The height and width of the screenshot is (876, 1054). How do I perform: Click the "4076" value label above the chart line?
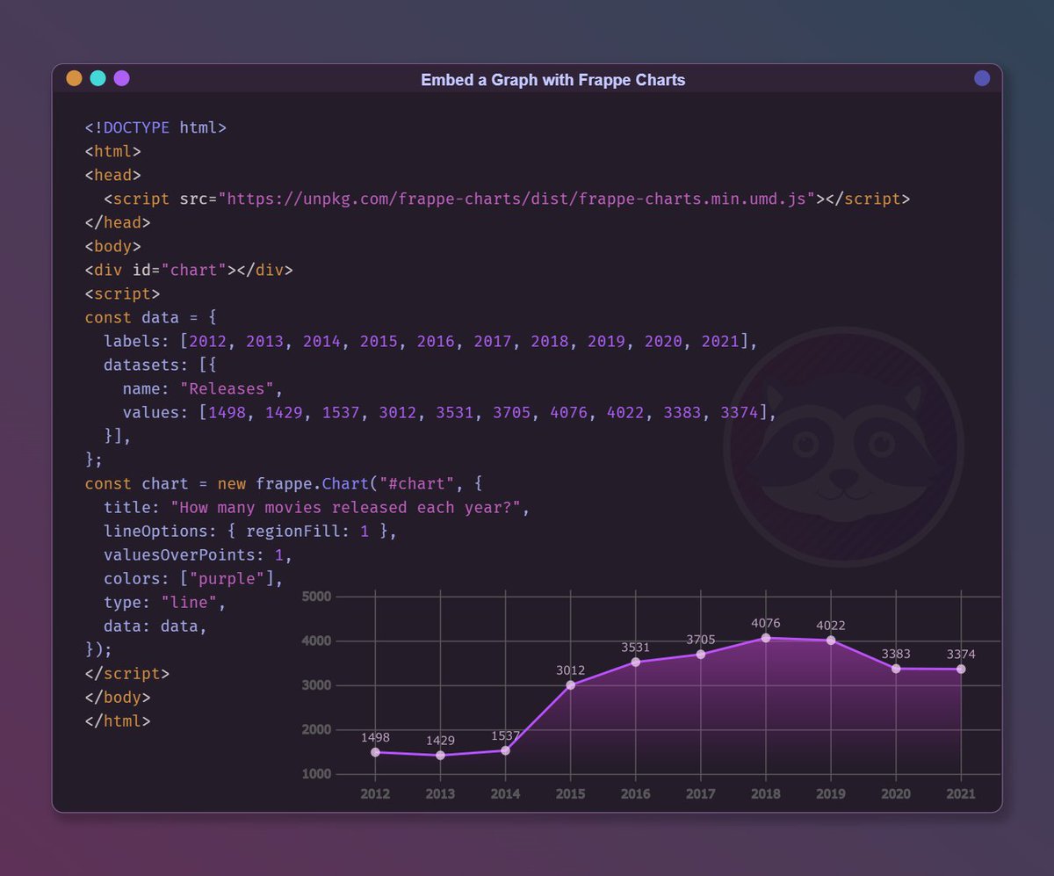point(765,624)
